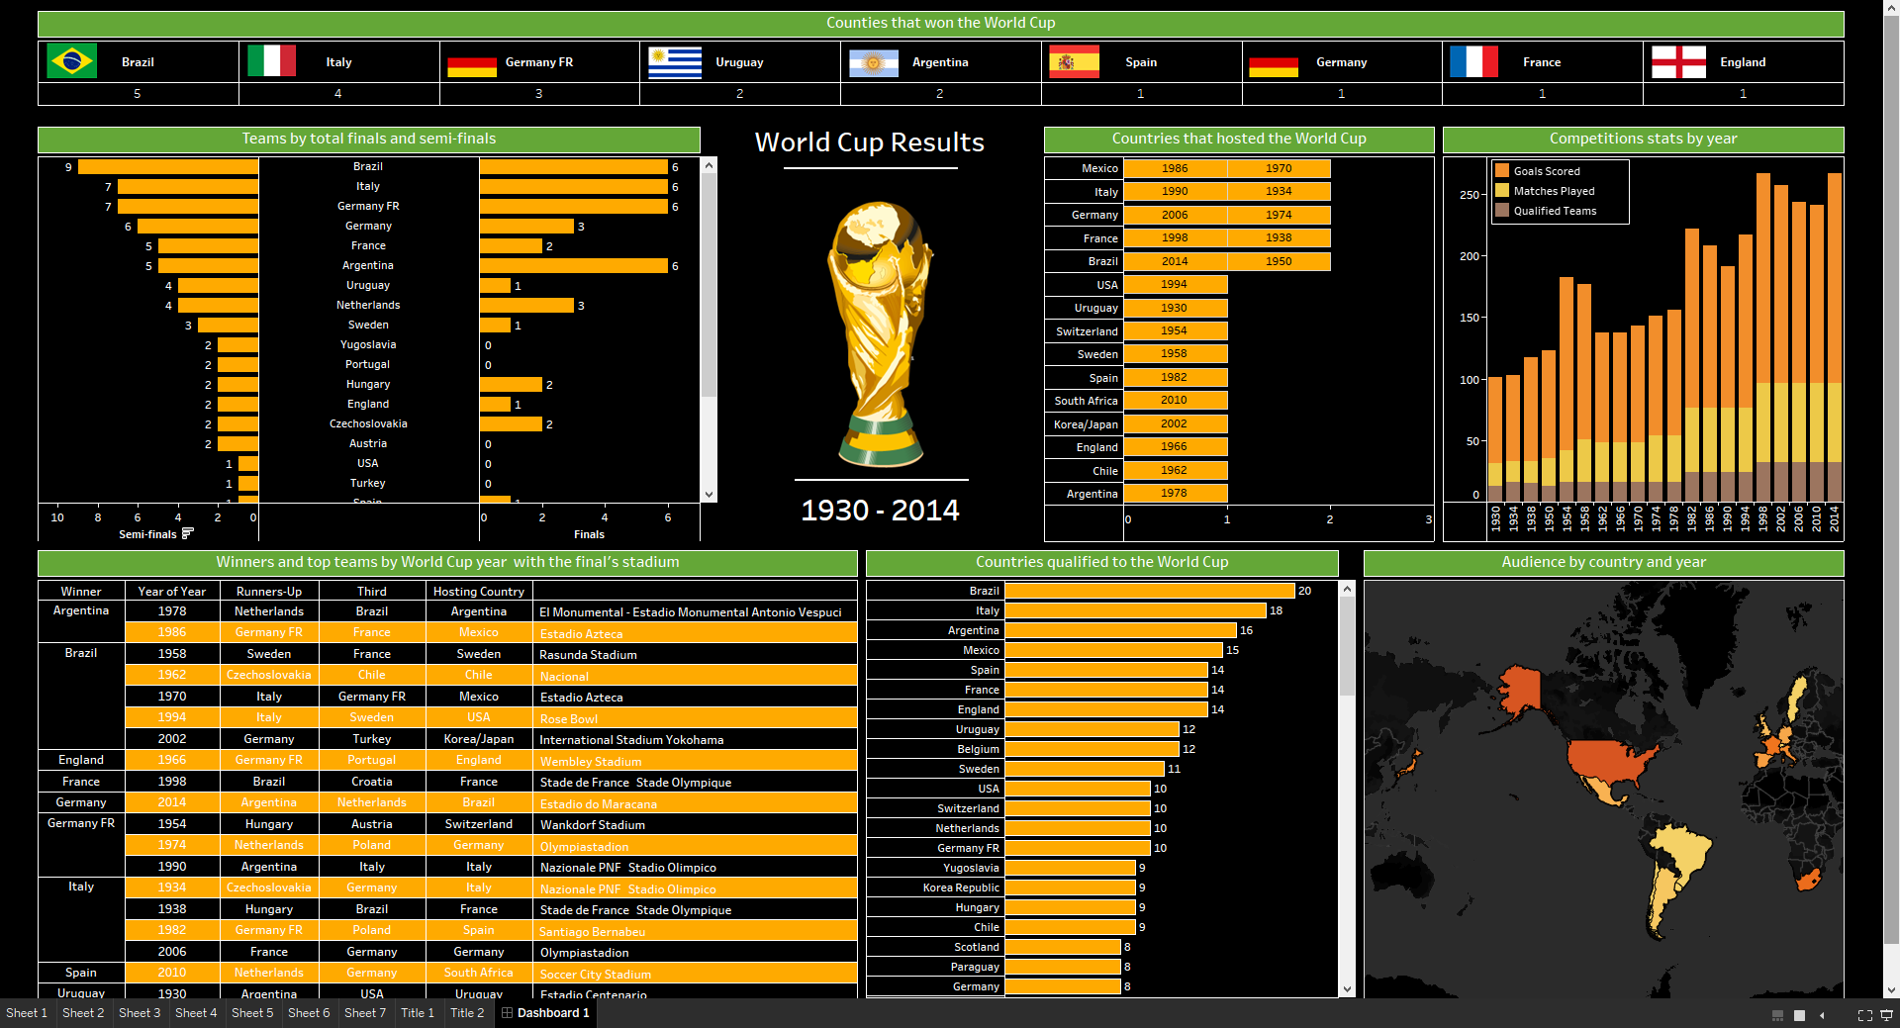Click the Semi-finals sort icon

point(188,533)
